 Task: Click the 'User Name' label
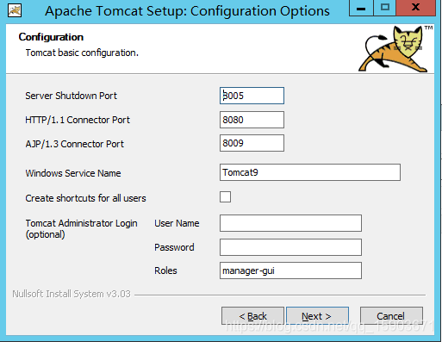(x=177, y=223)
